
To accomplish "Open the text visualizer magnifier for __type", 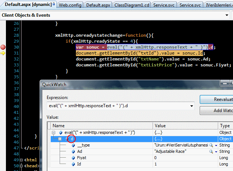I will [x=211, y=145].
